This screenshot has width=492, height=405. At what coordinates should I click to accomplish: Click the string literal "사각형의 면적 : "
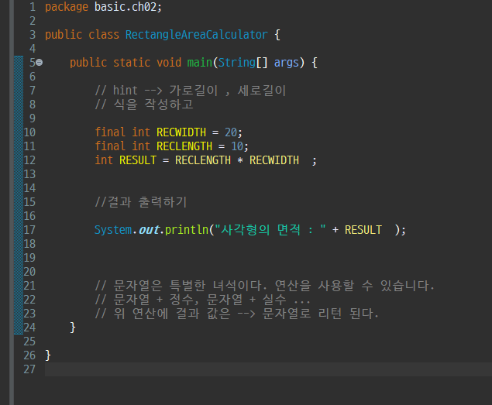click(270, 230)
